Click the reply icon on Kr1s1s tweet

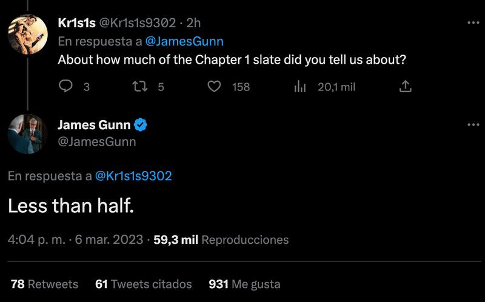click(x=65, y=87)
